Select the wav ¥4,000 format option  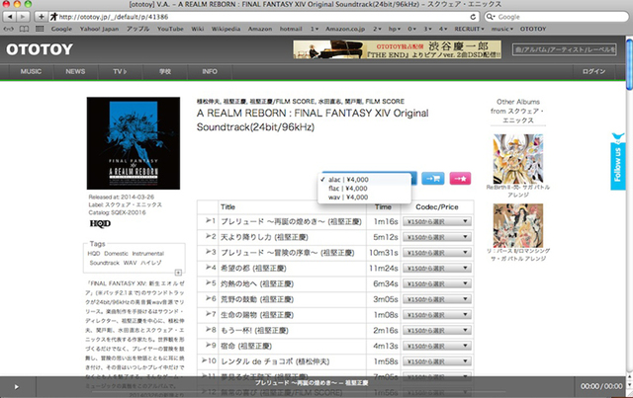click(x=346, y=198)
